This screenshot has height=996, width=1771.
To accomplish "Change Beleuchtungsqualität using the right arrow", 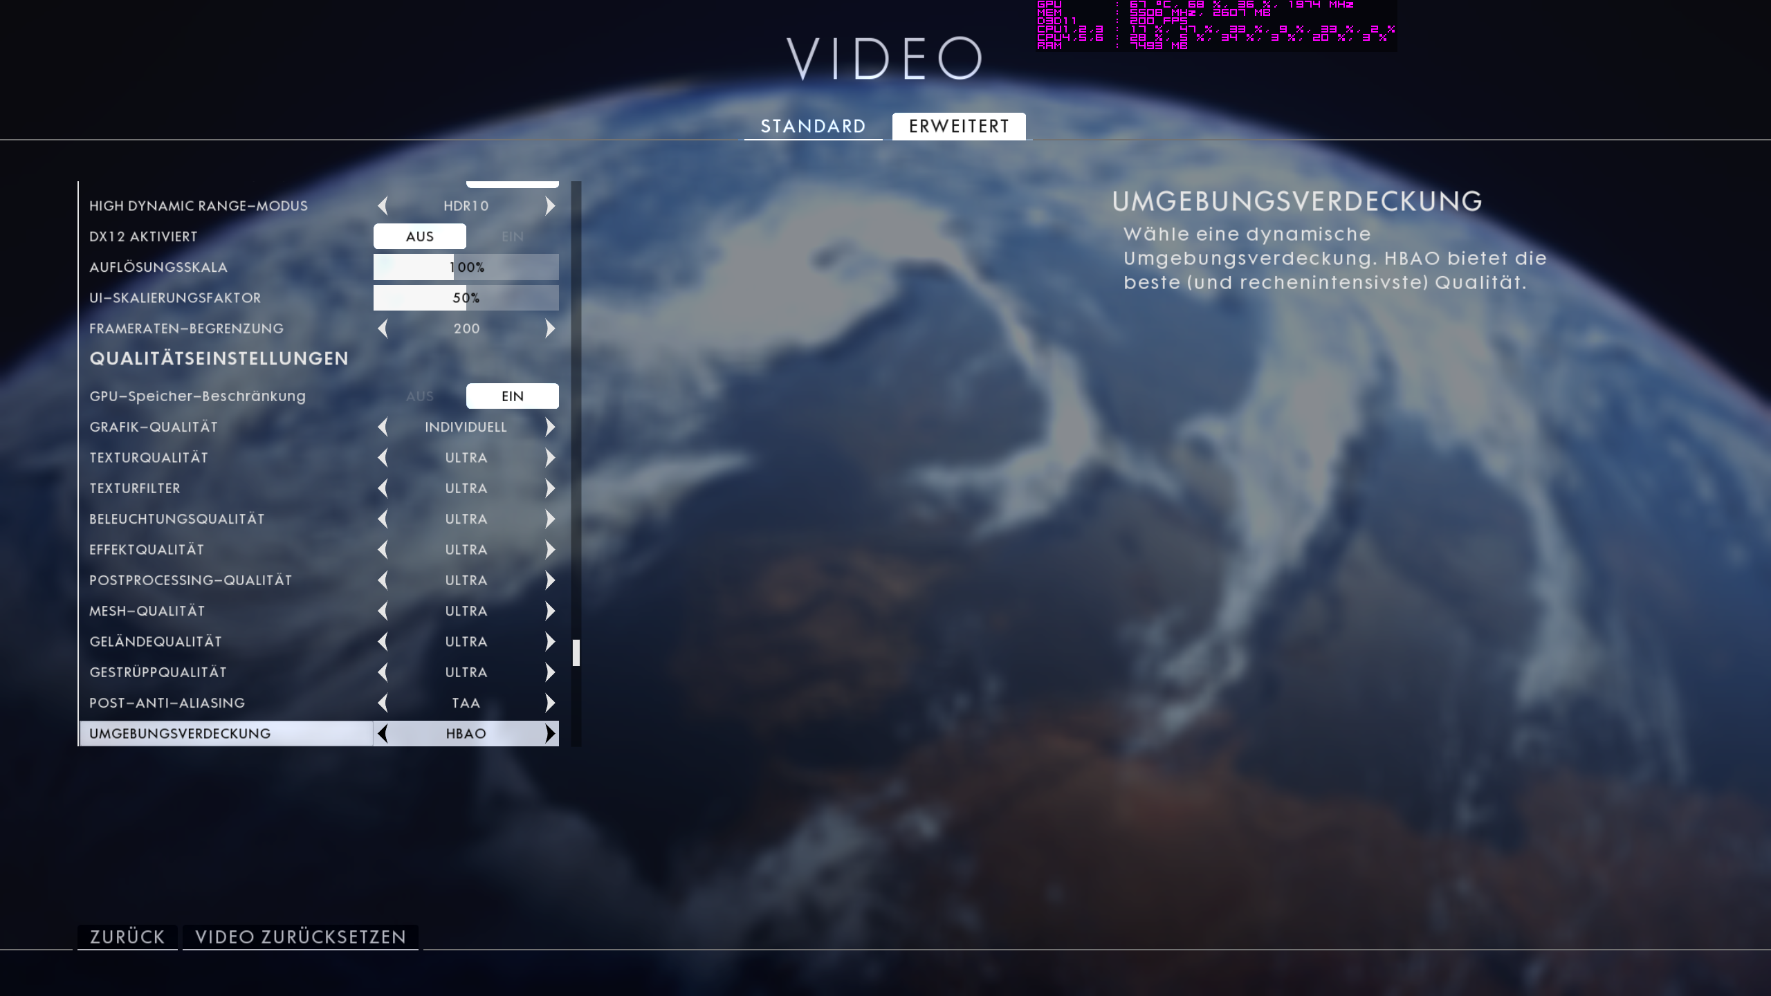I will click(550, 519).
